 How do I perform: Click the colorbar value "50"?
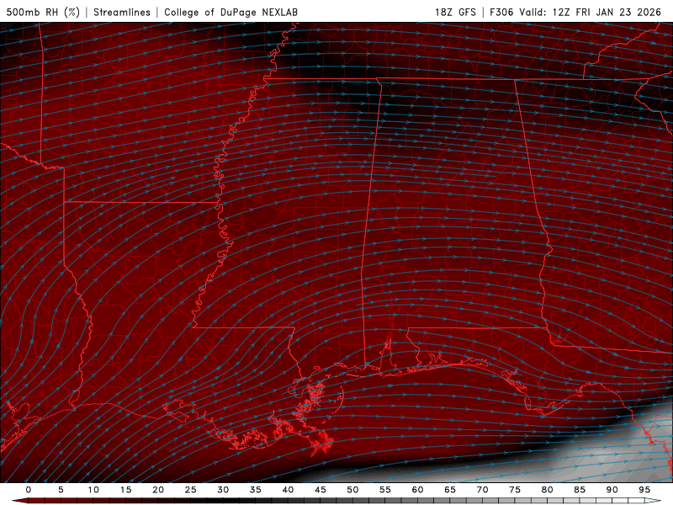point(352,490)
